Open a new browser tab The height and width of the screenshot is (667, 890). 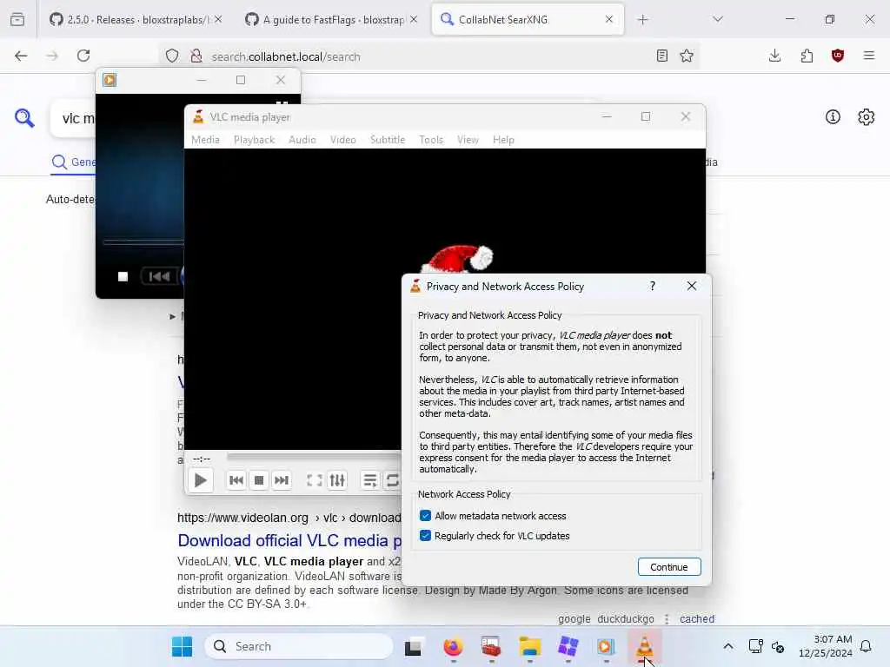tap(642, 20)
